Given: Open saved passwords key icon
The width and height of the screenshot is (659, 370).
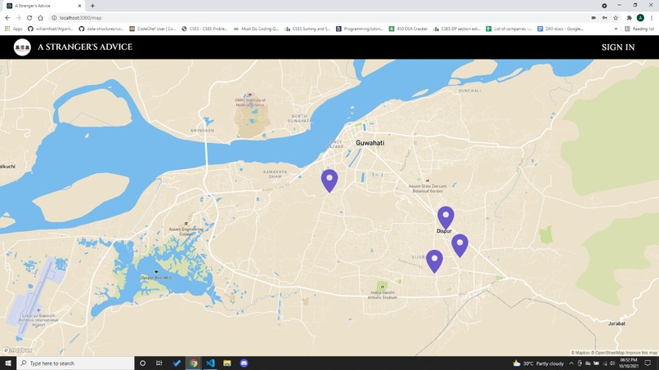Looking at the screenshot, I should point(605,18).
